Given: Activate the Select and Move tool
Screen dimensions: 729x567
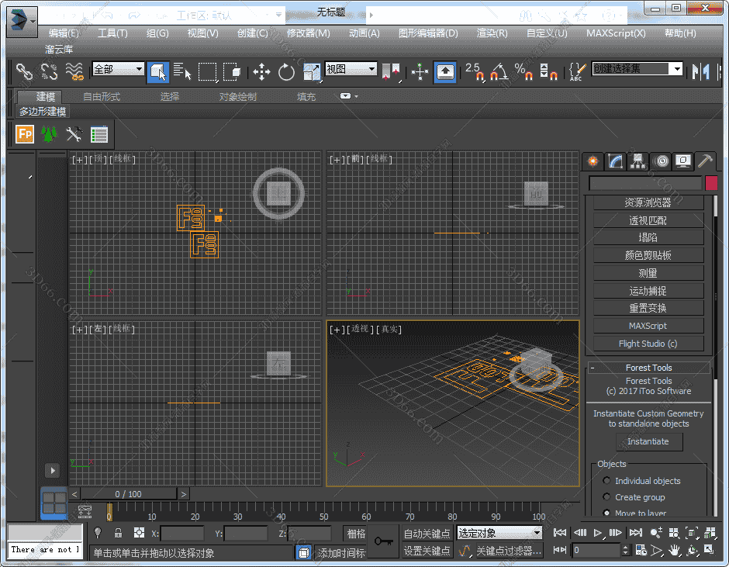Looking at the screenshot, I should tap(261, 72).
